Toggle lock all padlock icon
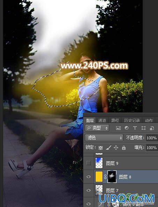The height and width of the screenshot is (207, 158). (124, 147)
